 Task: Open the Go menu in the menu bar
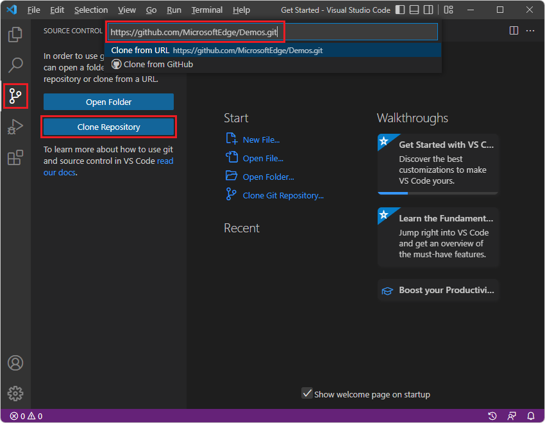pyautogui.click(x=151, y=10)
